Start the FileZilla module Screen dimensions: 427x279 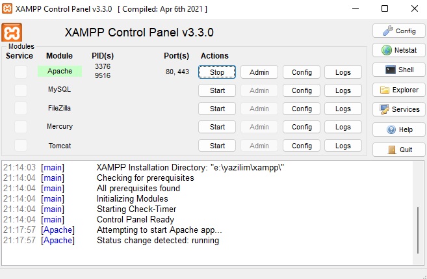217,109
